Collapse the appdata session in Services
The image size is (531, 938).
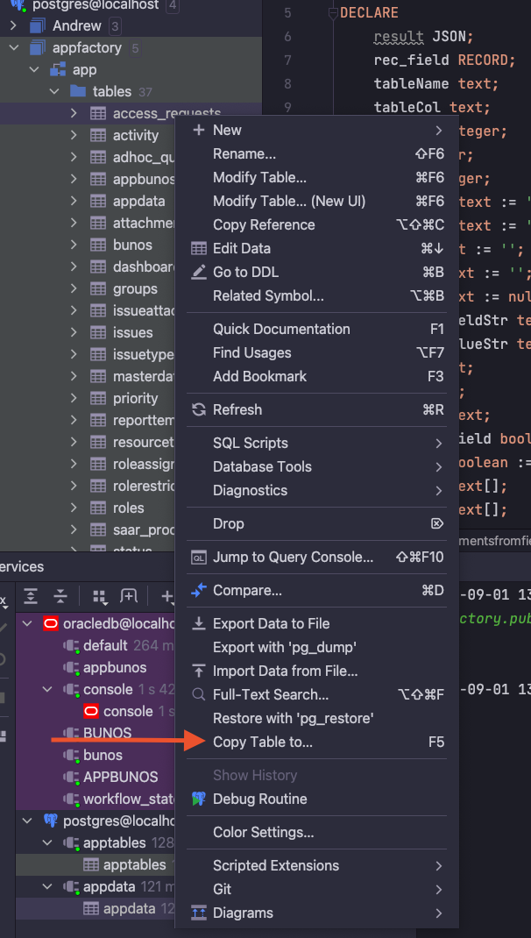click(47, 886)
